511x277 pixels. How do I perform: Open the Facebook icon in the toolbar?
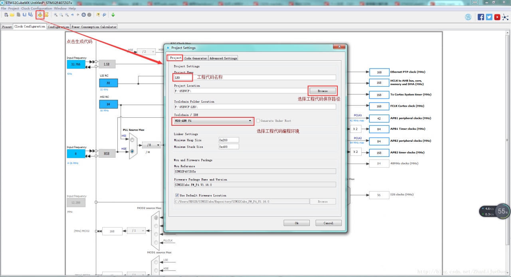coord(481,17)
